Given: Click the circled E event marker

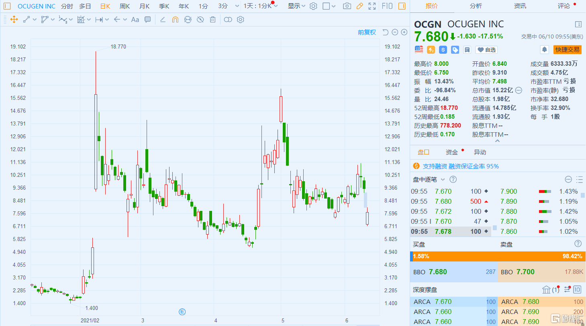Looking at the screenshot, I should click(x=182, y=312).
